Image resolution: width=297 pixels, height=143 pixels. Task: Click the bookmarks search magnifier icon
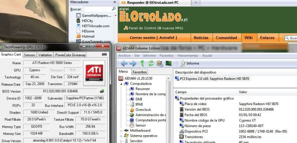click(114, 9)
